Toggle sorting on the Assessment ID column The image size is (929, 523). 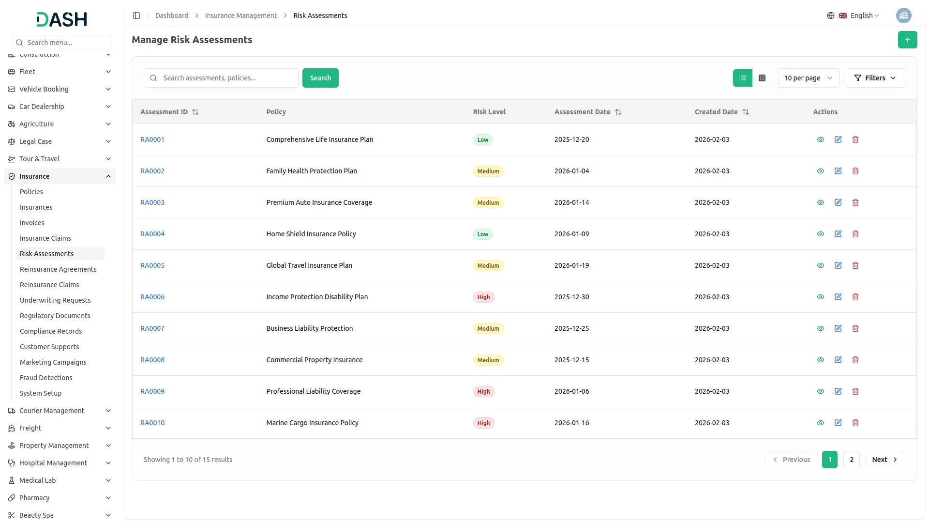click(x=195, y=112)
